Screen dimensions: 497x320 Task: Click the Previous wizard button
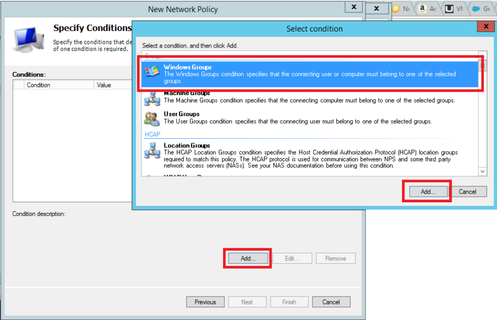pyautogui.click(x=205, y=302)
